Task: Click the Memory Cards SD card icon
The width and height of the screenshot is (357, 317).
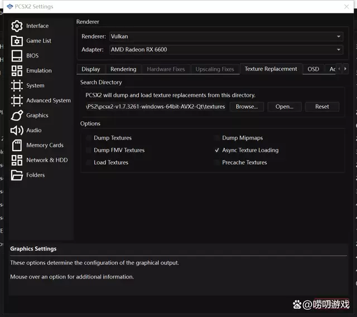Action: (17, 145)
